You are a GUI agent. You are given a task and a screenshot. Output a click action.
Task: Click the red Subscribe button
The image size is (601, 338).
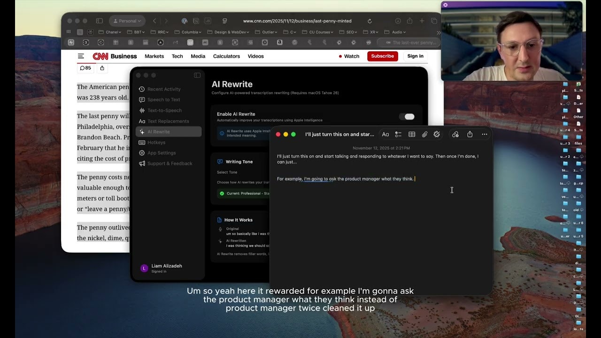pyautogui.click(x=383, y=56)
